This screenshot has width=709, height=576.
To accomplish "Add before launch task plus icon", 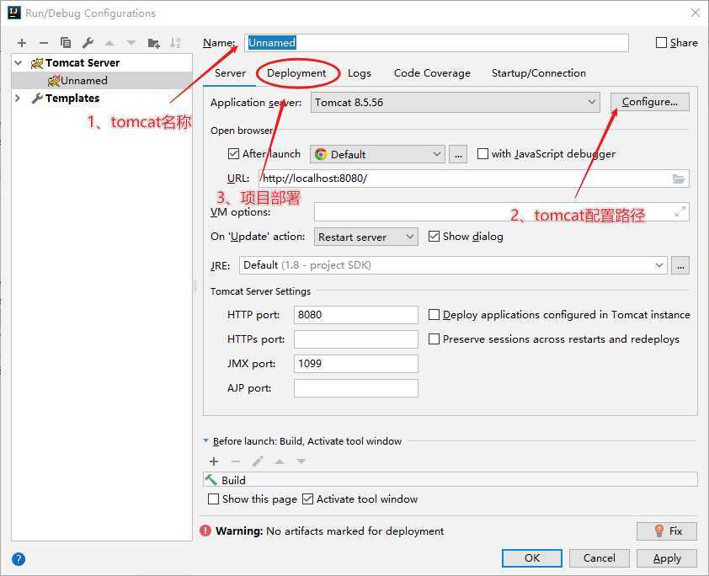I will (214, 461).
